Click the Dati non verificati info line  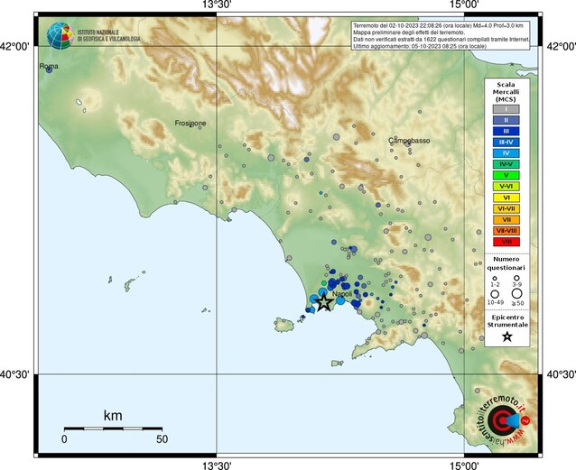click(x=441, y=40)
